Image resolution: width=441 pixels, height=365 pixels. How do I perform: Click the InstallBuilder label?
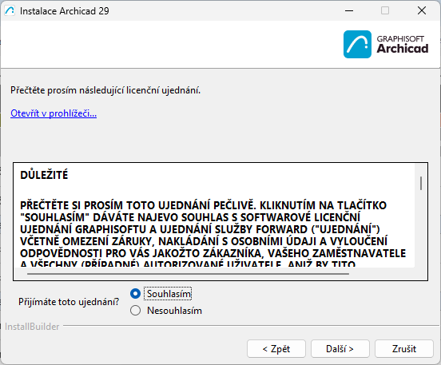click(32, 327)
